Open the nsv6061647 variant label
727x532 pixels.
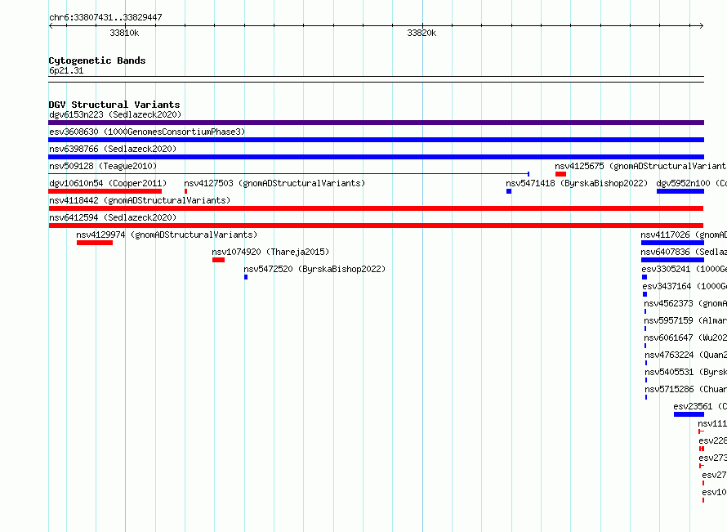(x=685, y=338)
